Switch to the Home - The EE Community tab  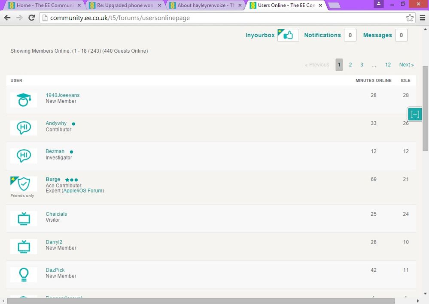click(42, 6)
